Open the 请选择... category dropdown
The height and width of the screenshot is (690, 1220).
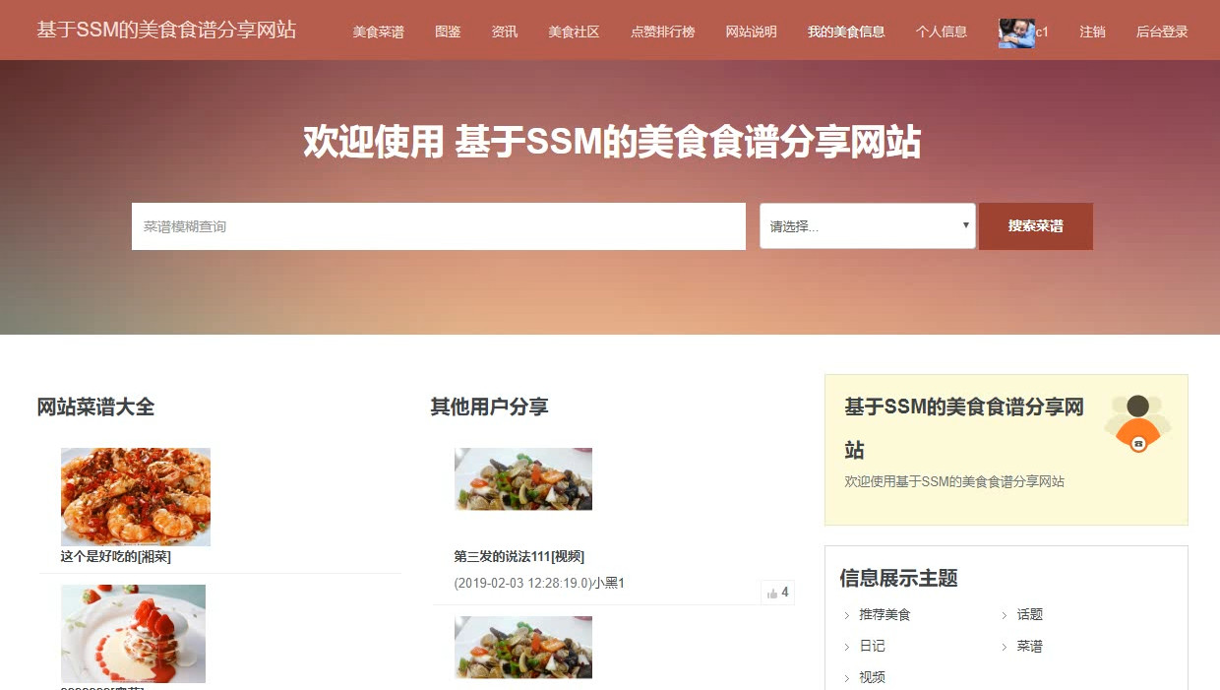pos(868,226)
